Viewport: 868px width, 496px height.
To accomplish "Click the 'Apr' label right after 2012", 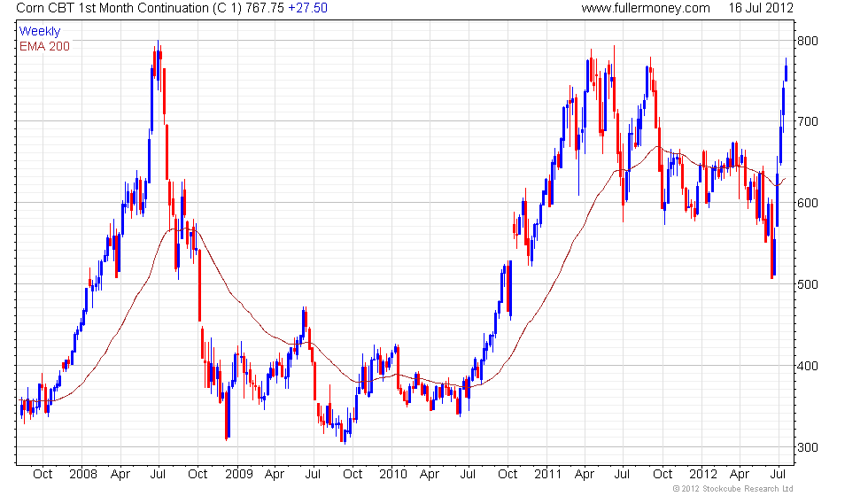I will coord(740,475).
